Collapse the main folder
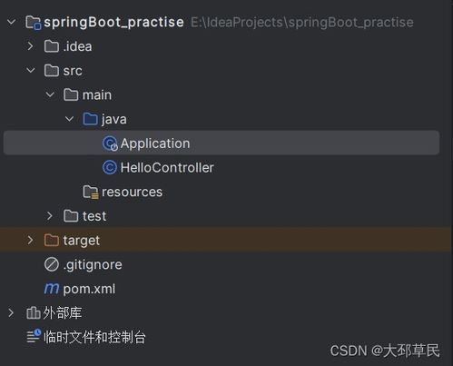The width and height of the screenshot is (453, 366). (50, 94)
